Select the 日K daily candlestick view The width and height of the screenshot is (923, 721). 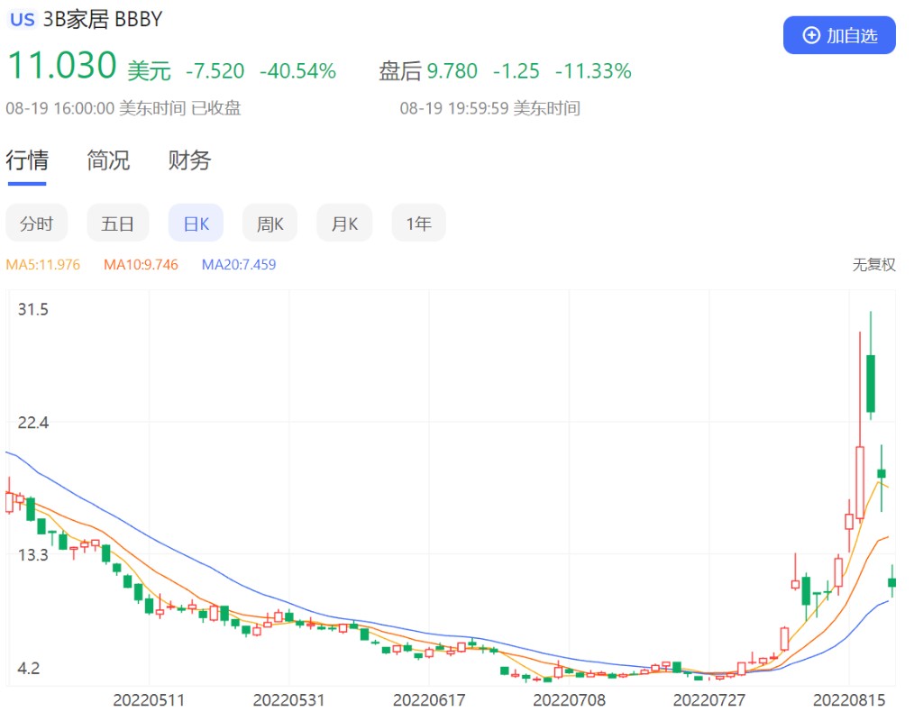(x=196, y=224)
